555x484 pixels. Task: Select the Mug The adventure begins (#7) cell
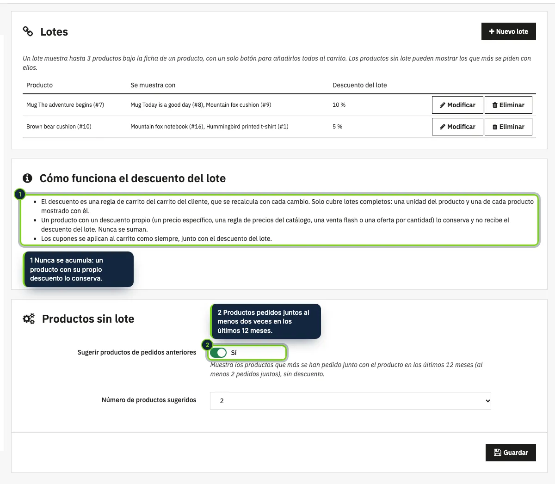pos(65,105)
